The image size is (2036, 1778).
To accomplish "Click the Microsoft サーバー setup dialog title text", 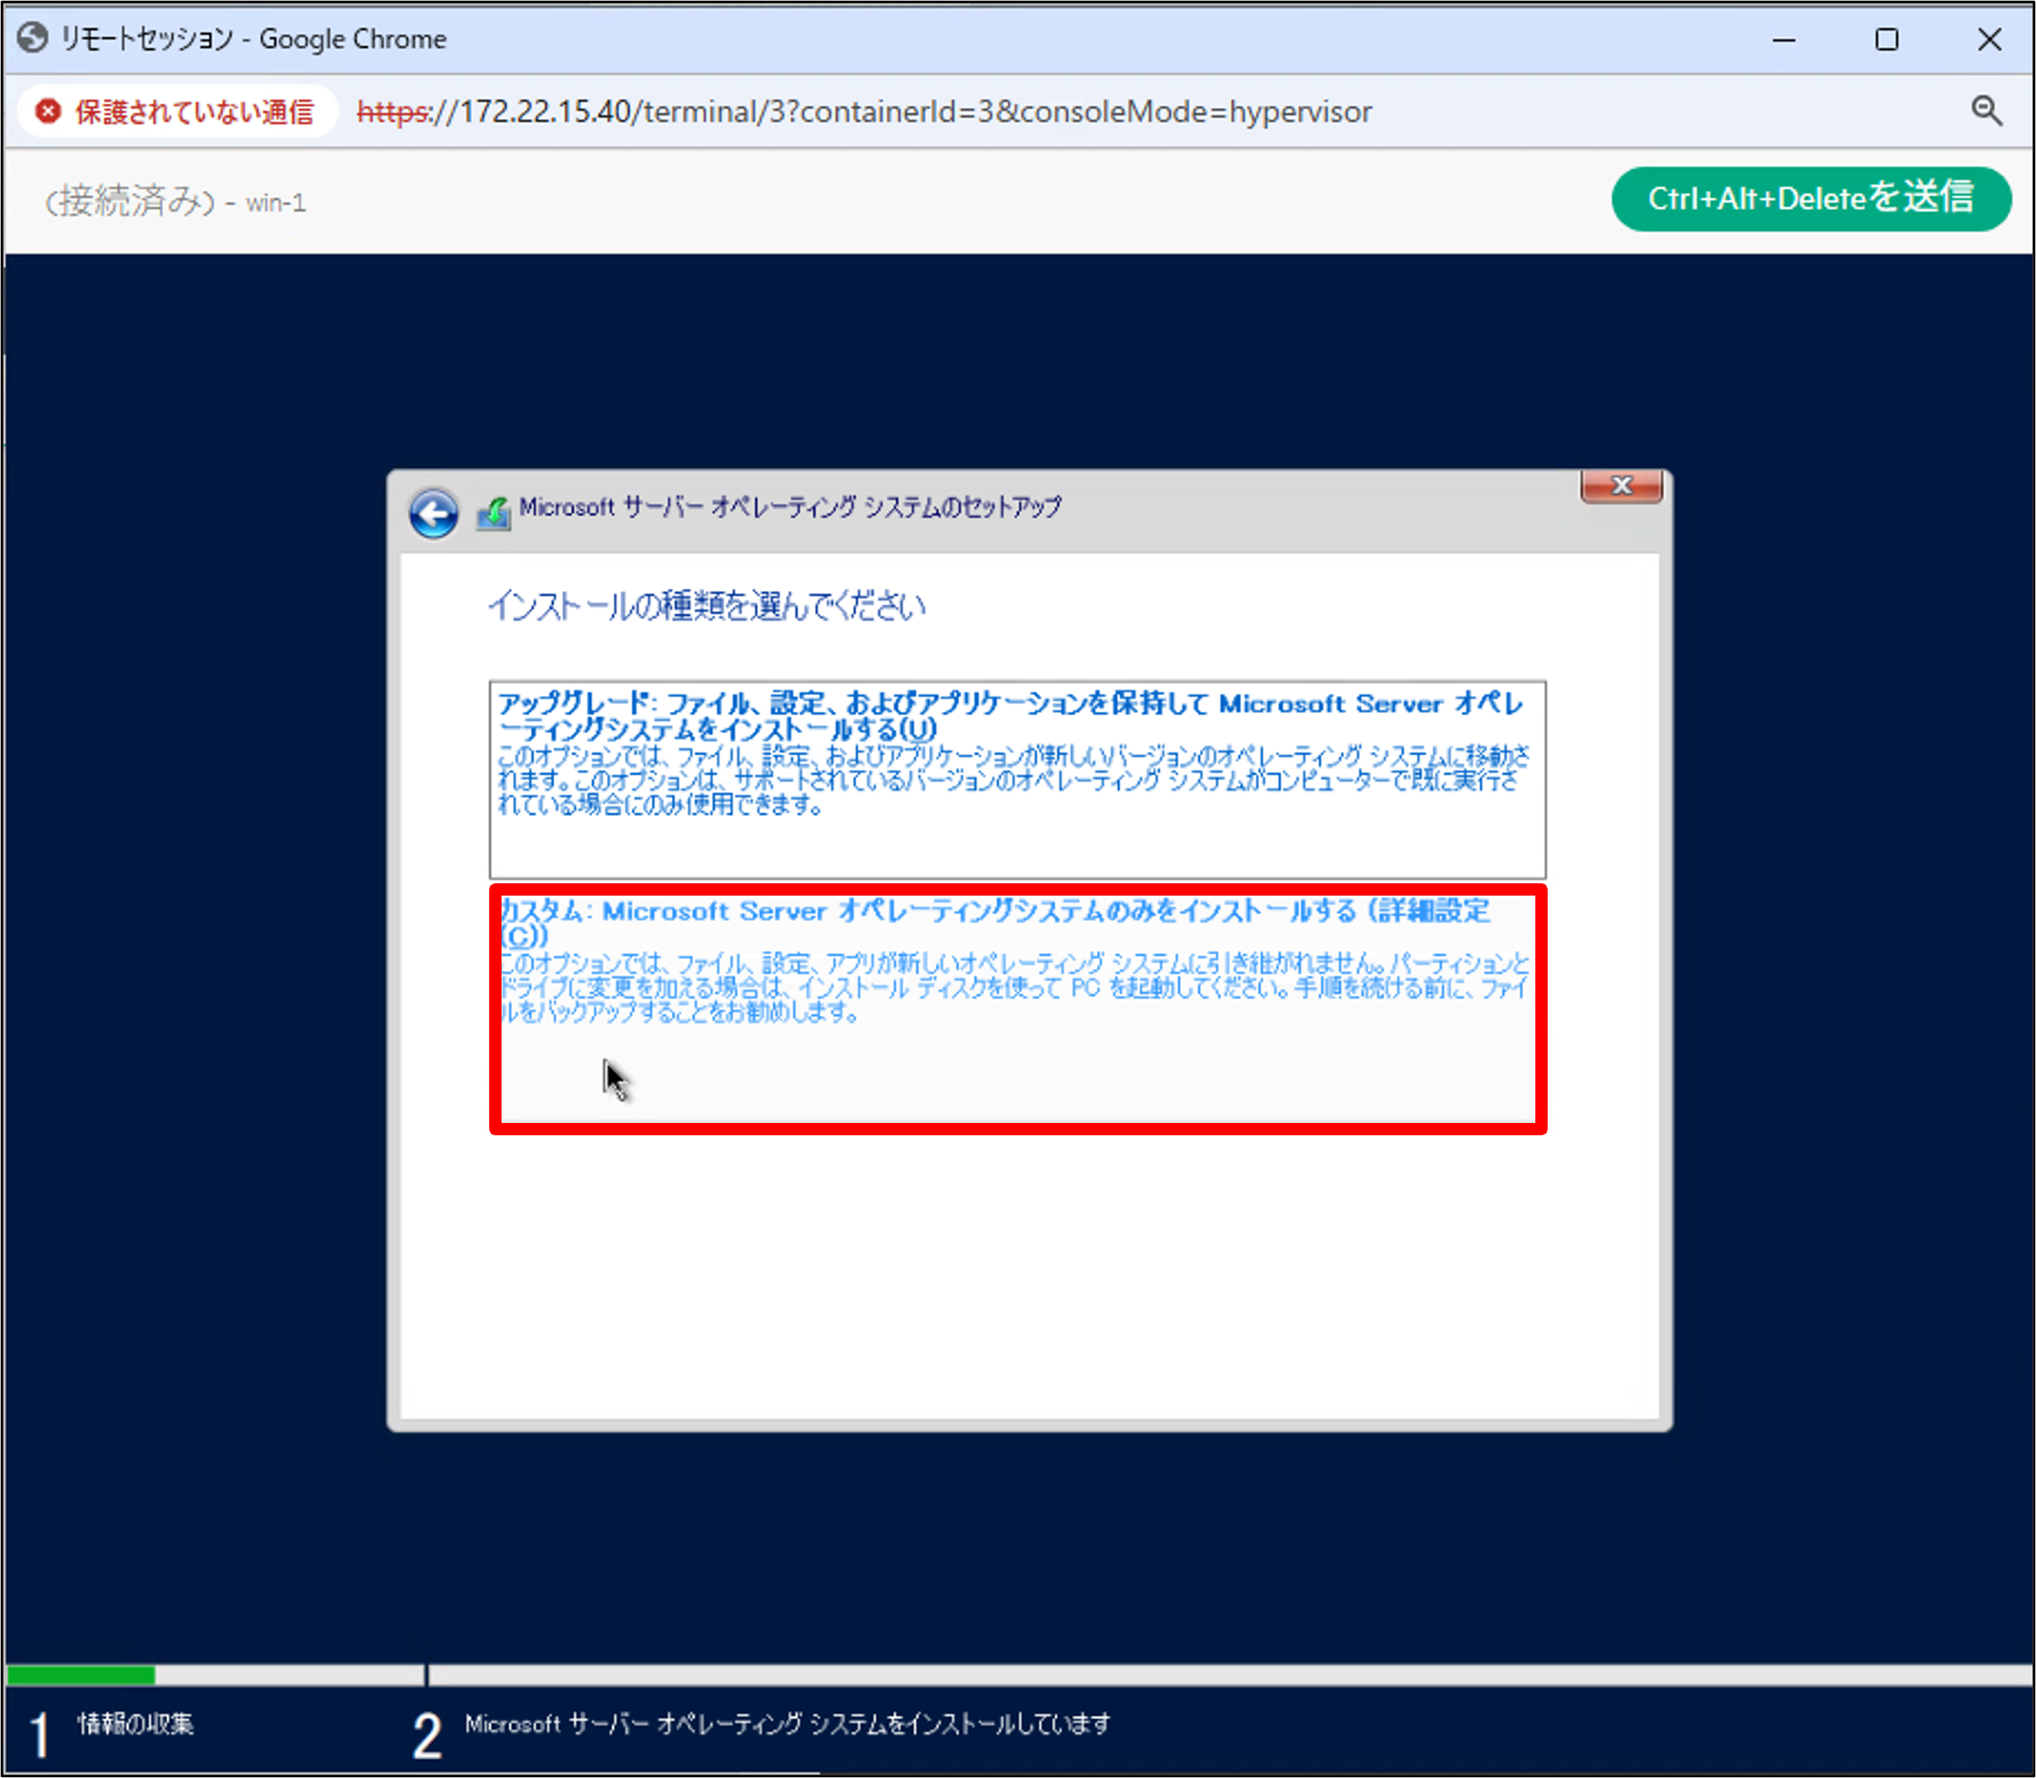I will pyautogui.click(x=789, y=507).
